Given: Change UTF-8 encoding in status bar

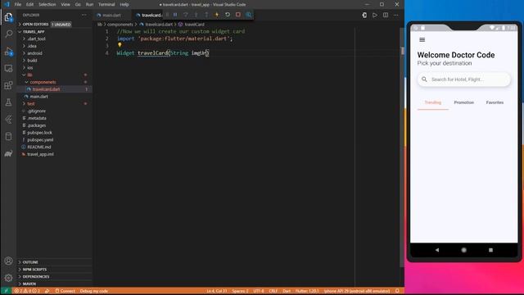Looking at the screenshot, I should tap(259, 291).
